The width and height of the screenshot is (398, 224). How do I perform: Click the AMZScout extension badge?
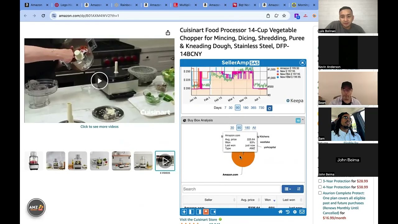(x=36, y=207)
